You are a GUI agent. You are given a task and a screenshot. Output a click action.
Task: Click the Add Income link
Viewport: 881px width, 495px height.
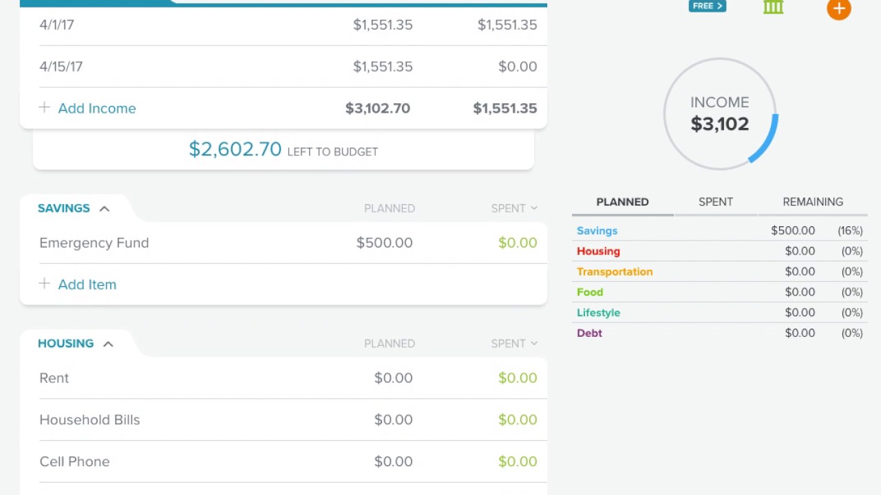click(97, 108)
